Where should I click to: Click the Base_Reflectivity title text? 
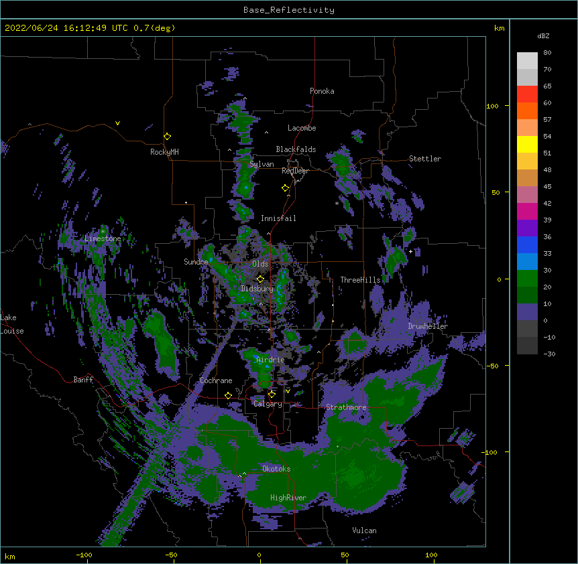[289, 10]
